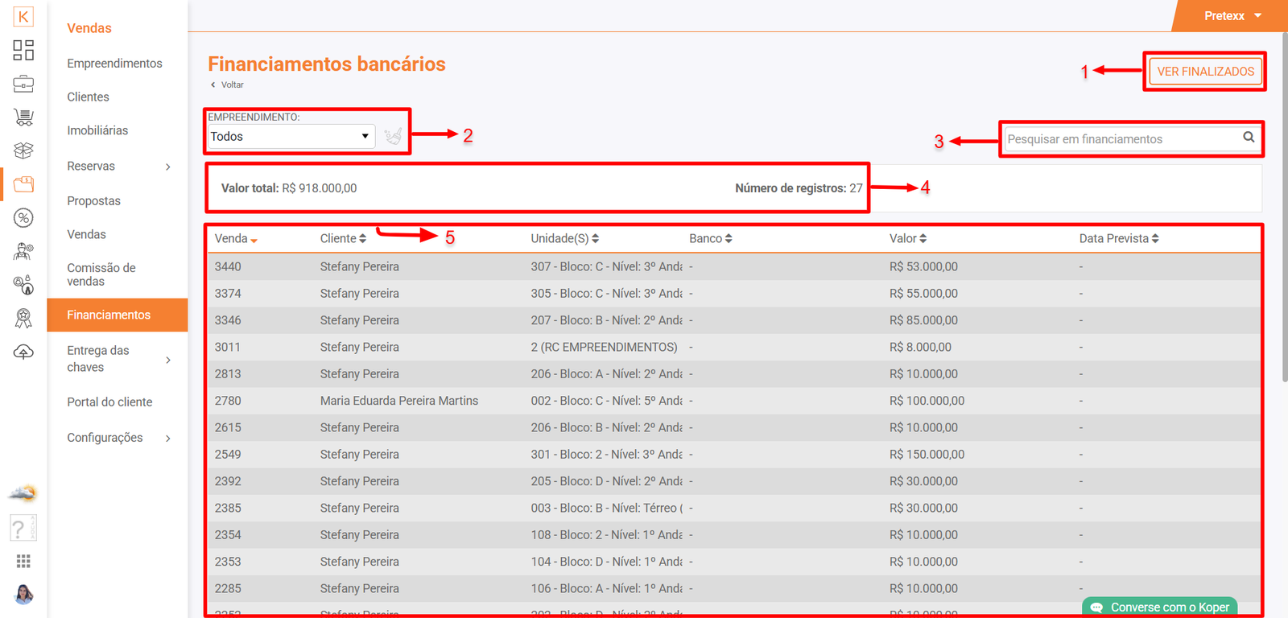This screenshot has width=1288, height=618.
Task: Click the award ribbon sidebar icon
Action: point(23,319)
